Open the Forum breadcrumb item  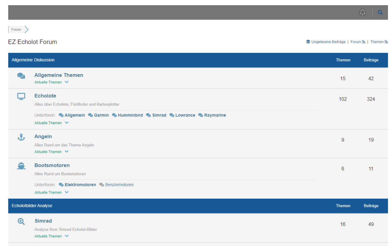coord(16,30)
